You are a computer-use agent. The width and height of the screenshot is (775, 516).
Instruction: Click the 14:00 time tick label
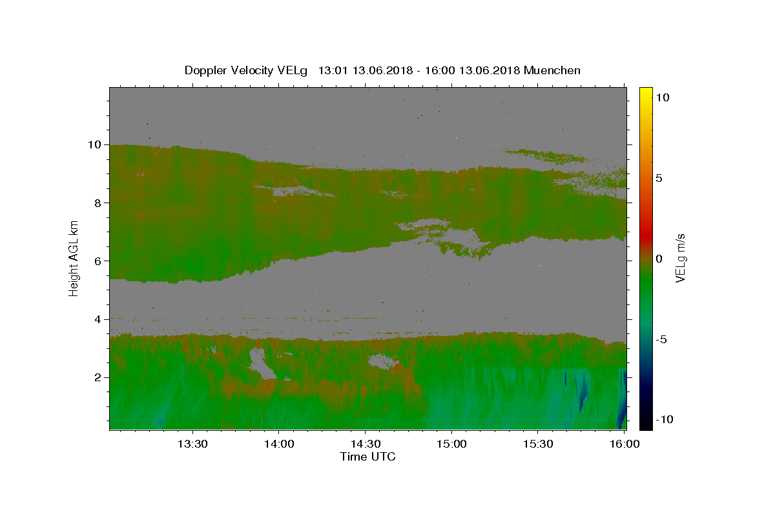(279, 444)
